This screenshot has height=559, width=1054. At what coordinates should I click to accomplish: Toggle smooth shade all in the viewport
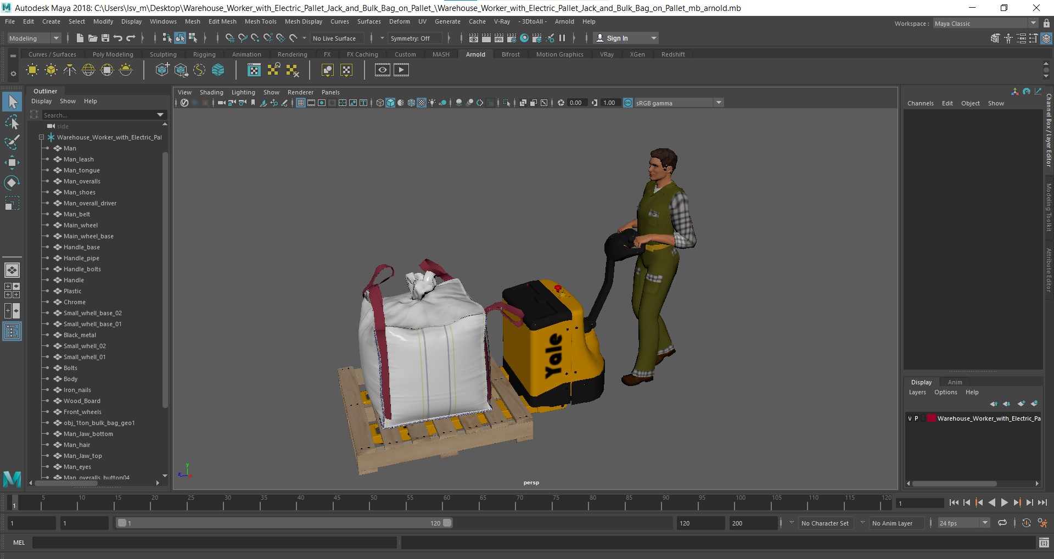390,103
